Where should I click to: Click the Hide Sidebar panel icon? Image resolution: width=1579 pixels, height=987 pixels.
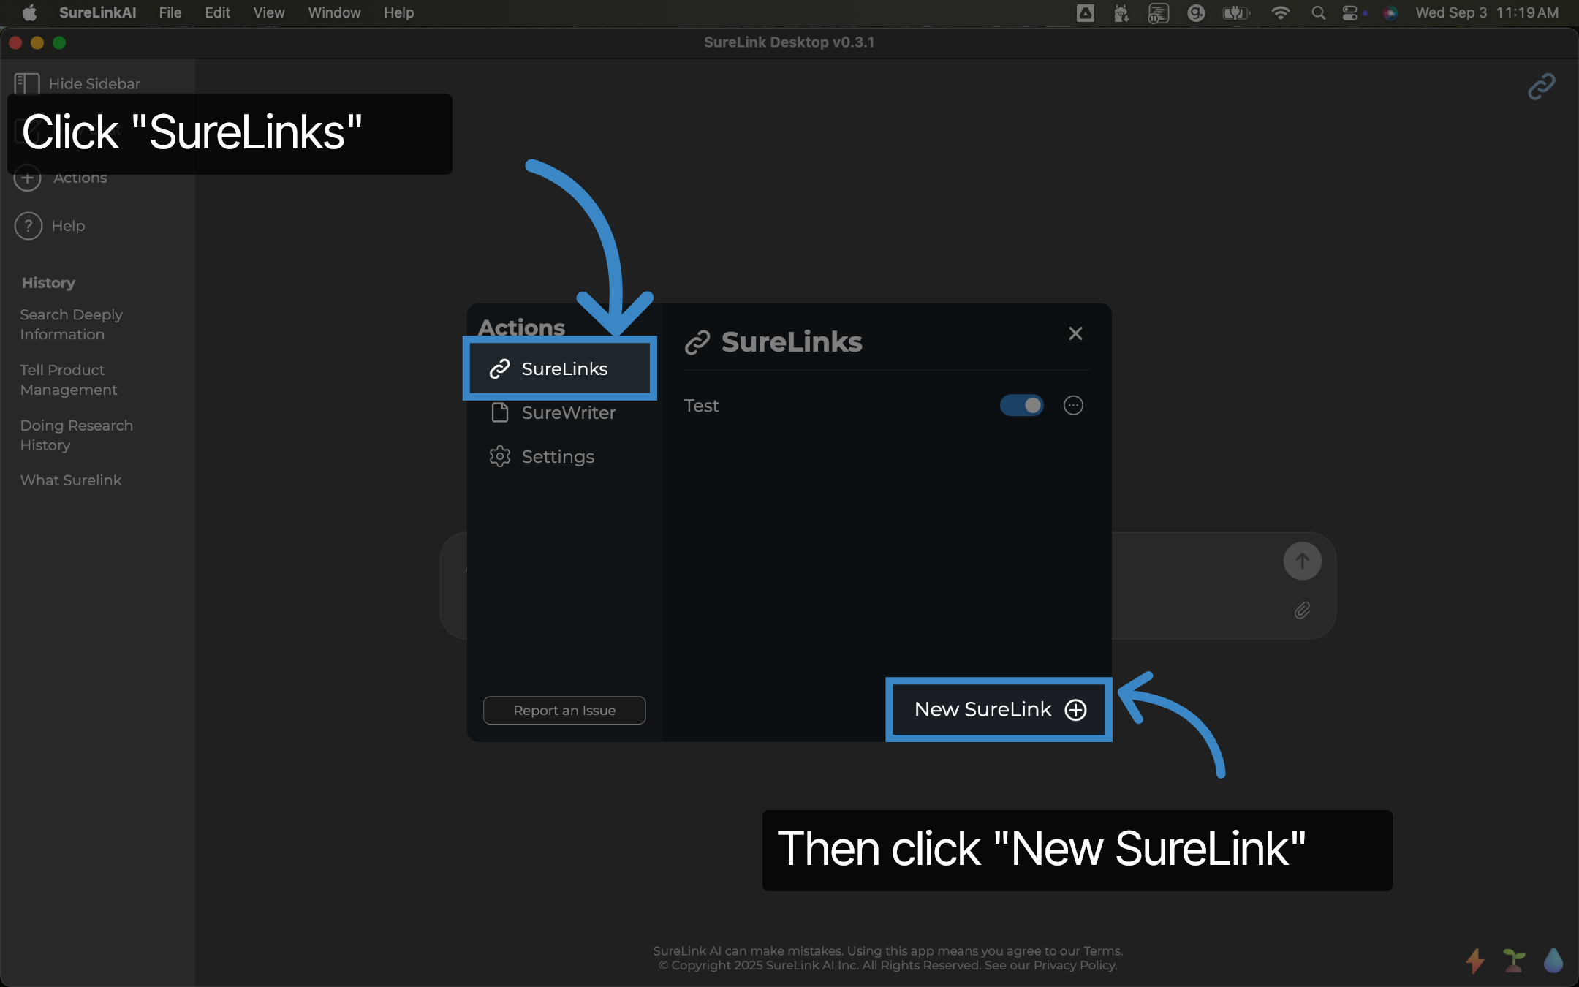click(27, 83)
